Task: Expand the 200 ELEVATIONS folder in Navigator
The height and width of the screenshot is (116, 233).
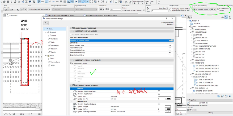Action: pyautogui.click(x=190, y=60)
